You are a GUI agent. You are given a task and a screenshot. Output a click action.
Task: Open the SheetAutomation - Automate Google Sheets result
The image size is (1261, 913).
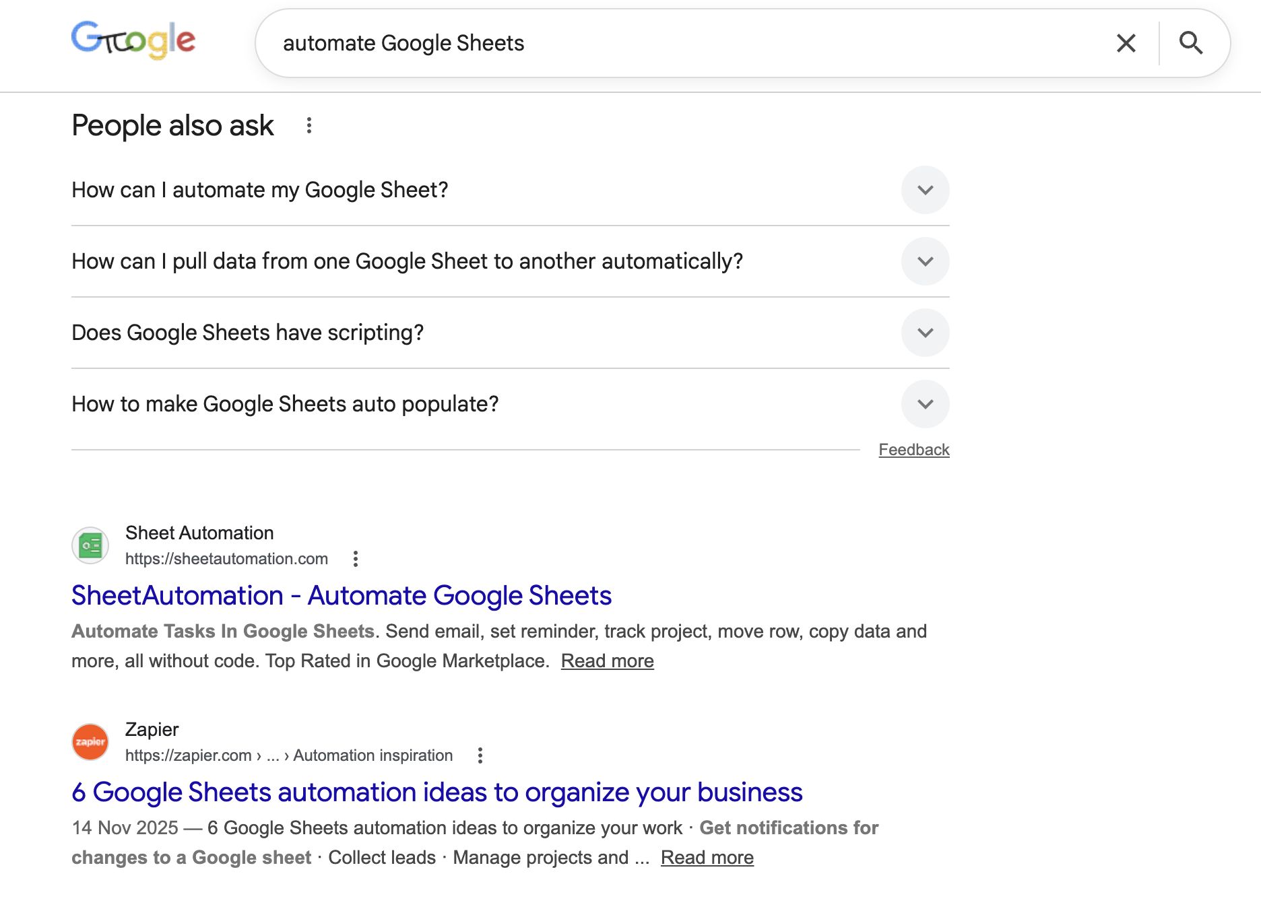click(341, 596)
